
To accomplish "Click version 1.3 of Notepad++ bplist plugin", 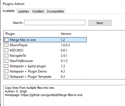I will (x=63, y=66).
